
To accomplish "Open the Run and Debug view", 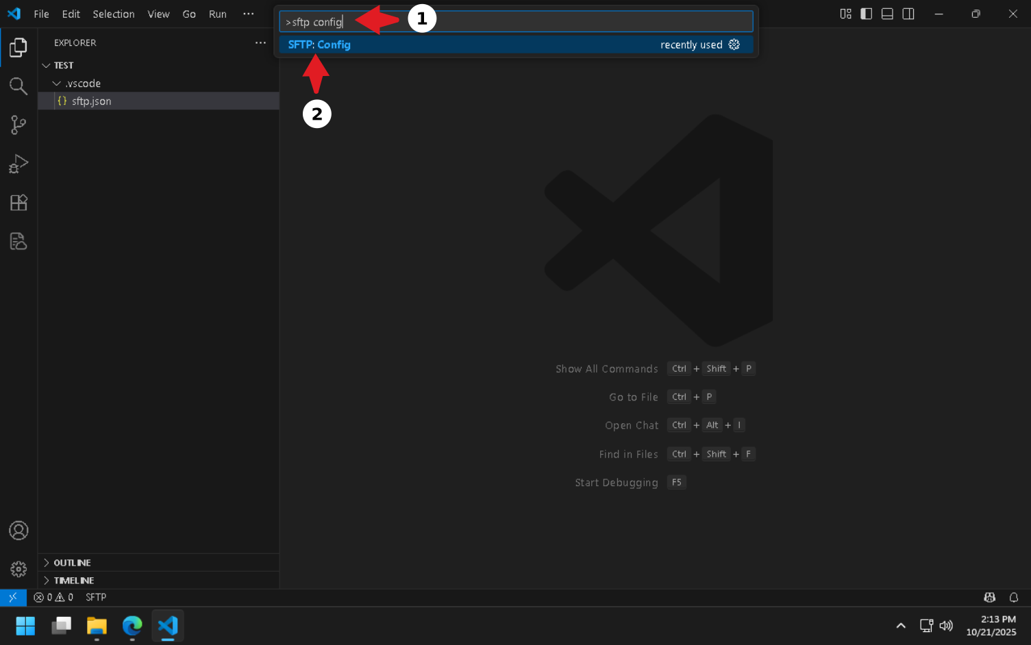I will [18, 164].
